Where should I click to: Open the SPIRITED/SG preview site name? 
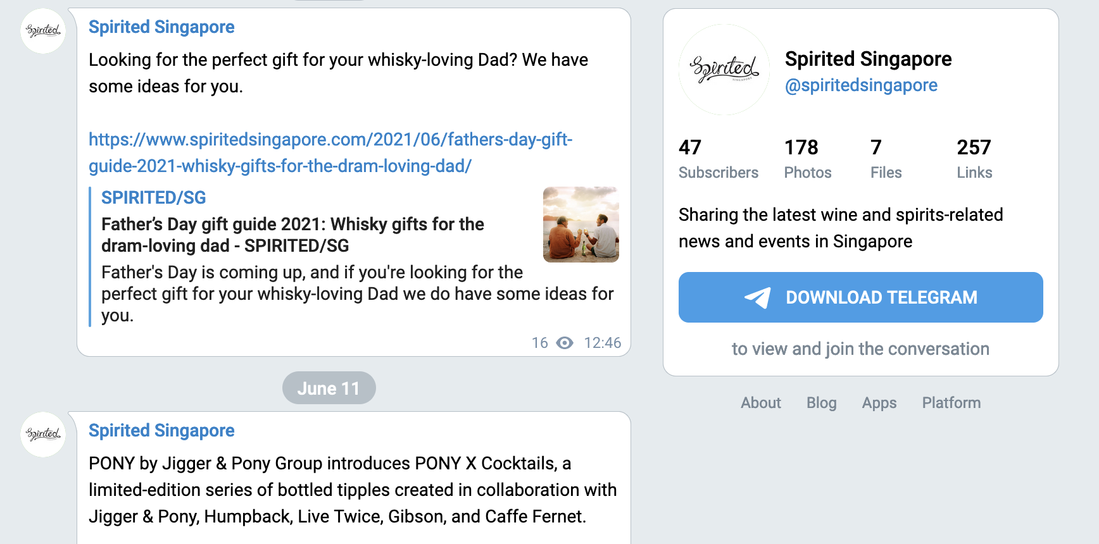coord(154,198)
